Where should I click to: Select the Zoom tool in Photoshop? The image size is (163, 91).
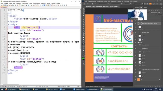click(x=84, y=53)
